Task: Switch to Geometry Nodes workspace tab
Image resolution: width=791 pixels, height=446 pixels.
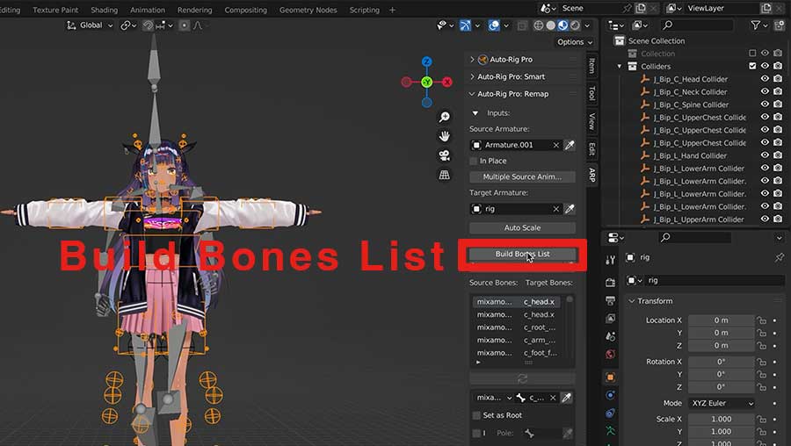Action: click(x=308, y=10)
